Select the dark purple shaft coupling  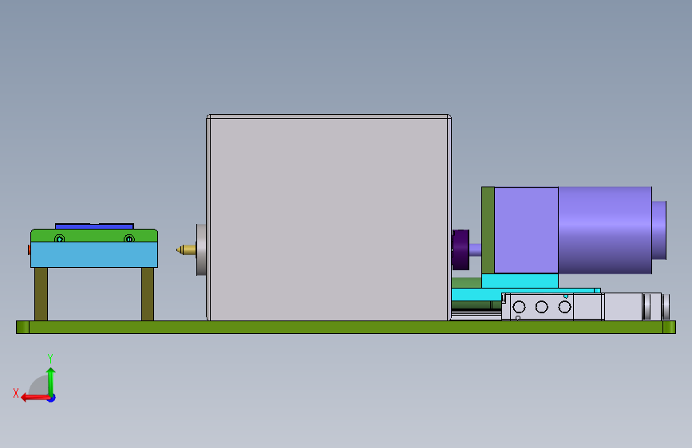461,250
